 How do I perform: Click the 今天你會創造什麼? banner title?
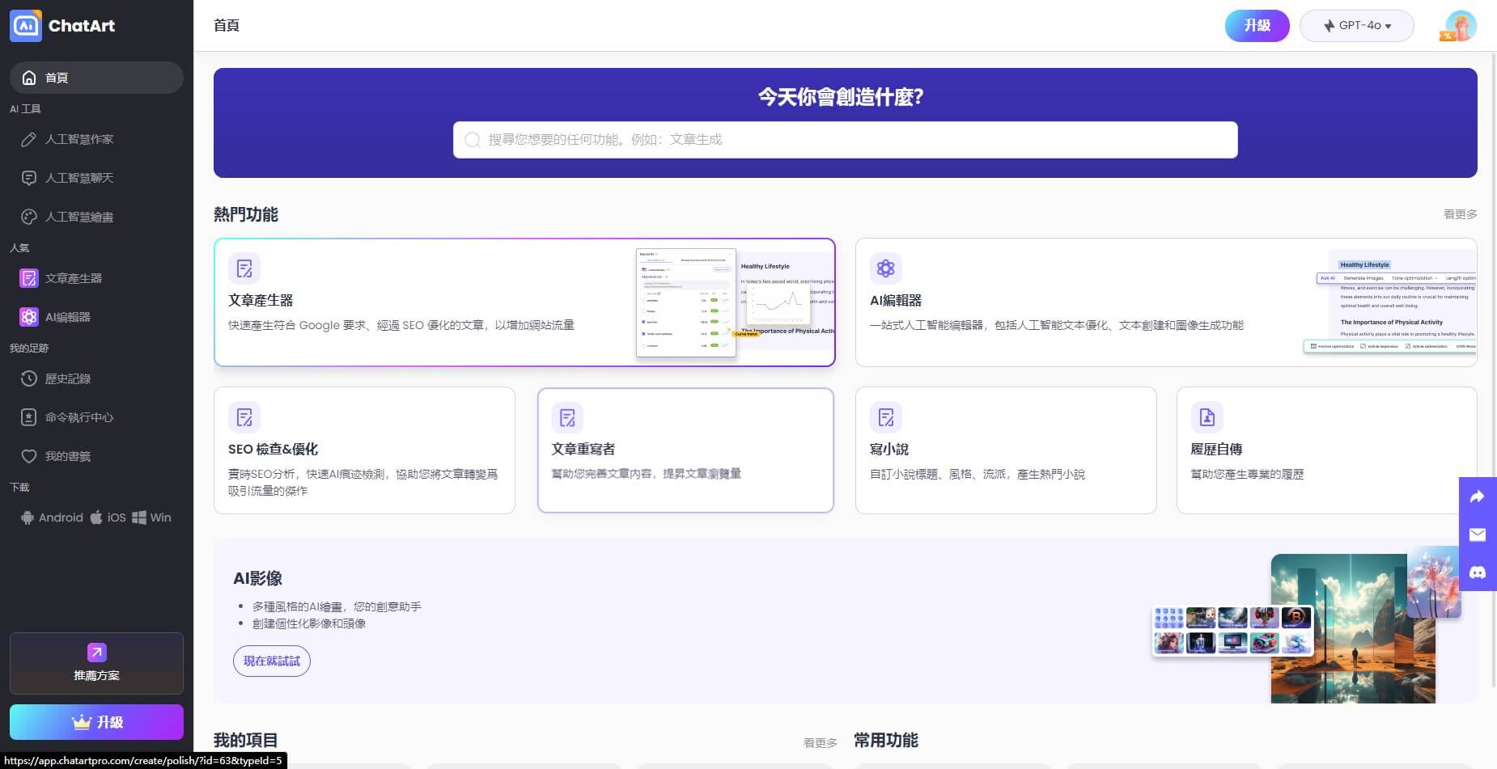click(842, 97)
